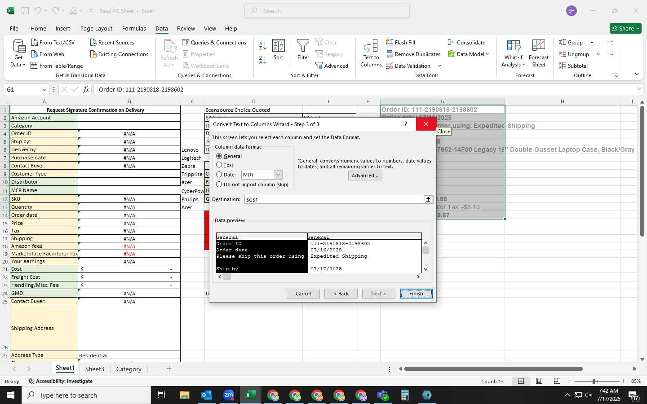Open Excel from the taskbar
The width and height of the screenshot is (647, 404).
tap(251, 395)
